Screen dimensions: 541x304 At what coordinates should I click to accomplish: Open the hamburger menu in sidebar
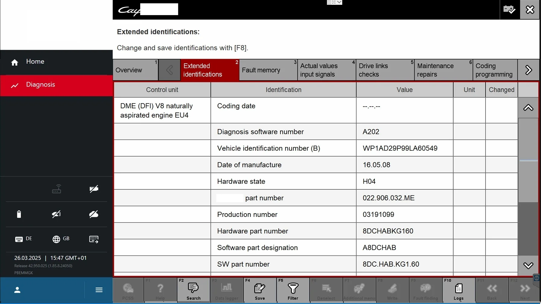(99, 290)
